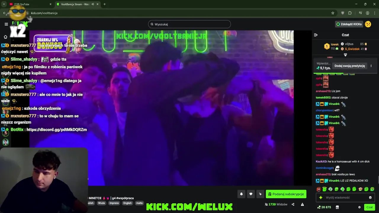379x213 pixels.
Task: Click the 1739 Widzów viewer count
Action: point(276,204)
